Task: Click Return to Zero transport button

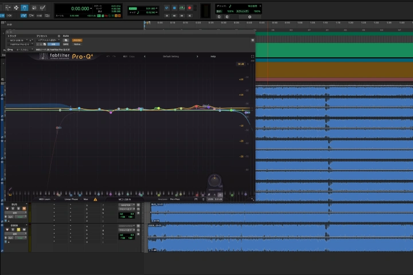Action: 167,16
